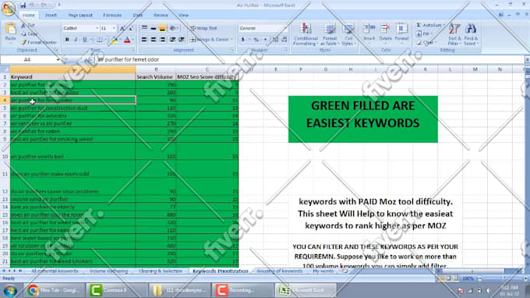Open the Page Layout ribbon tab
Image resolution: width=530 pixels, height=298 pixels.
[80, 16]
